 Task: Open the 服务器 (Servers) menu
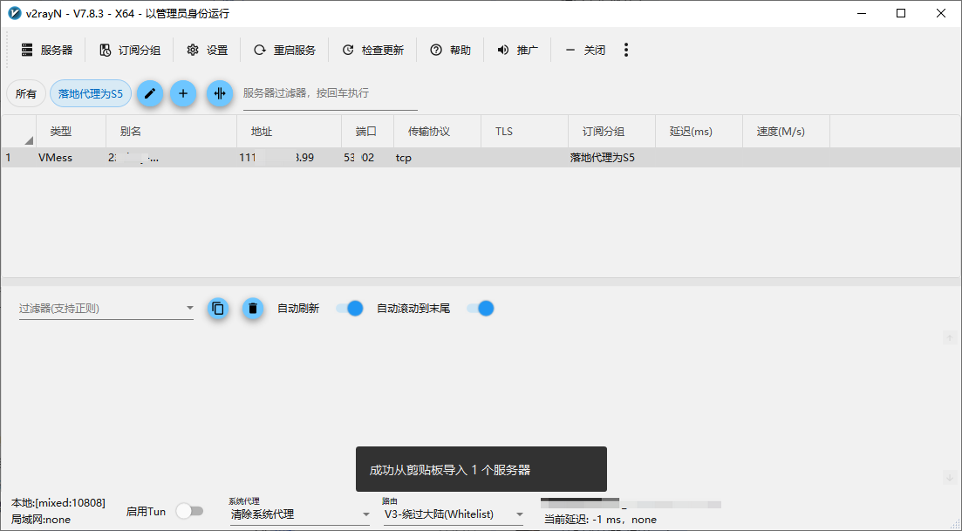[x=46, y=51]
